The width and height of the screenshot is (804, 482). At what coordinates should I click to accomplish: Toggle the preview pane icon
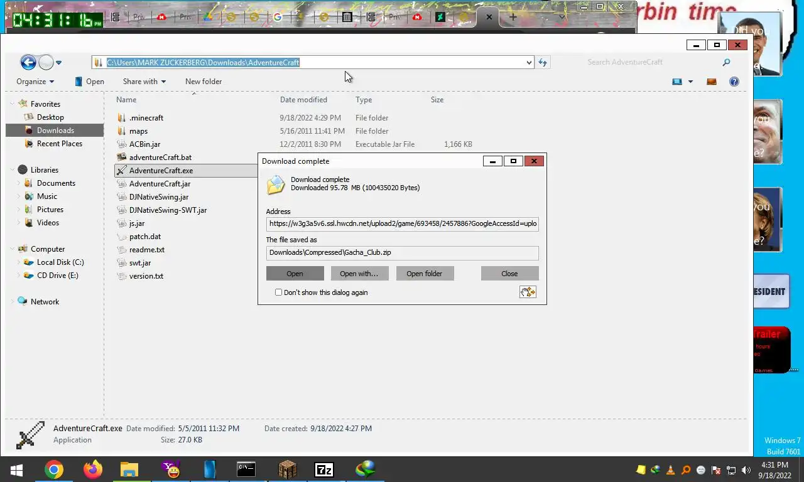click(712, 82)
